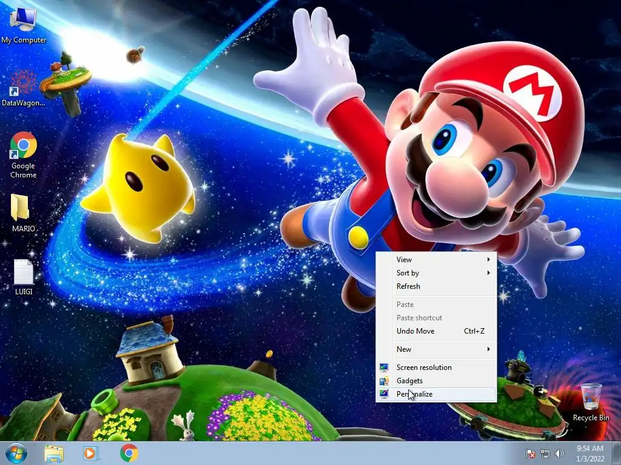Open Personalize from context menu

point(436,394)
